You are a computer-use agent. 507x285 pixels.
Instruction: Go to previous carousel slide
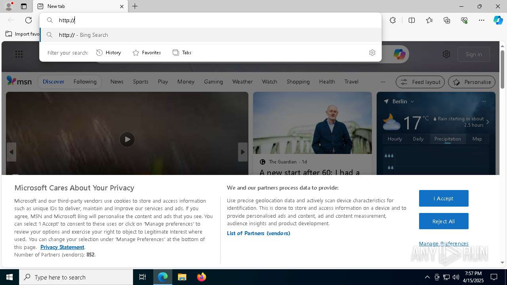[11, 152]
